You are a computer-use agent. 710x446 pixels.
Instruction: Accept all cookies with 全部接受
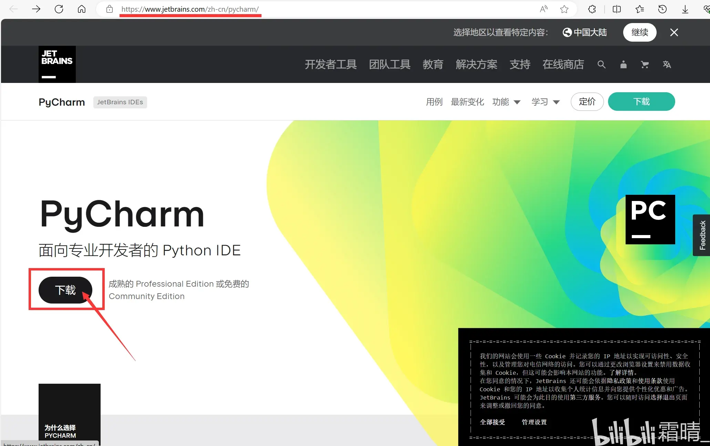point(492,422)
